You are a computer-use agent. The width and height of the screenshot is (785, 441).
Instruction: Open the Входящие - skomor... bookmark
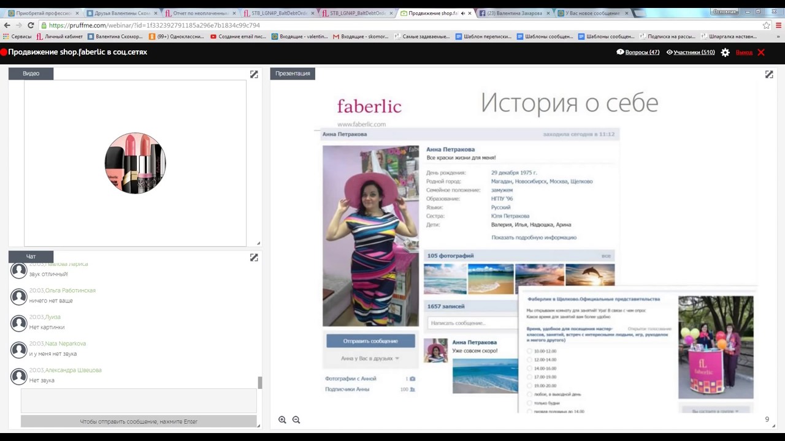(x=361, y=36)
